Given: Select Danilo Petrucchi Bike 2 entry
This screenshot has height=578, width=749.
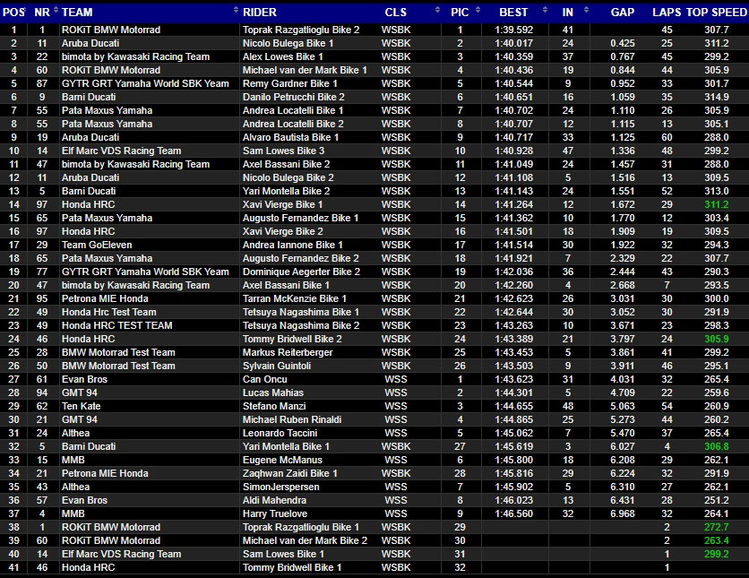Looking at the screenshot, I should [x=293, y=97].
